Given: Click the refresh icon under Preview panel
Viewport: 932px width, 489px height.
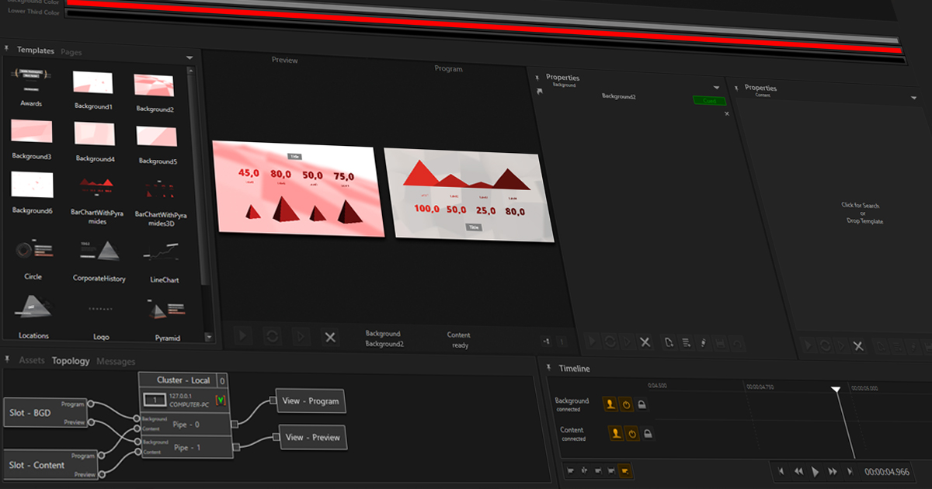Looking at the screenshot, I should [x=273, y=336].
